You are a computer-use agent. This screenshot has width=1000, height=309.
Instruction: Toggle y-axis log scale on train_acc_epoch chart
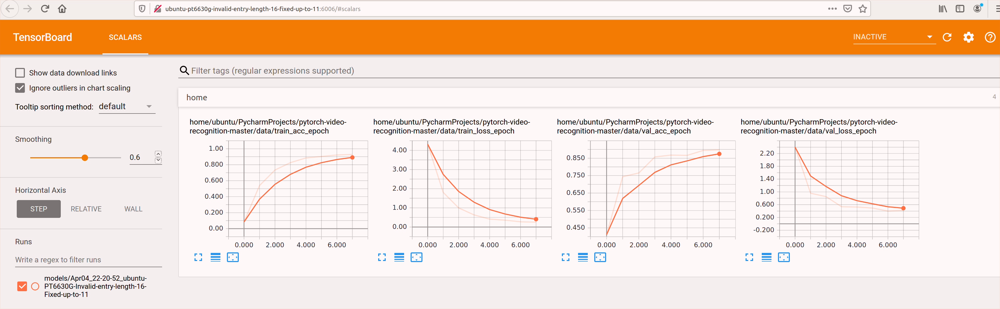[216, 257]
